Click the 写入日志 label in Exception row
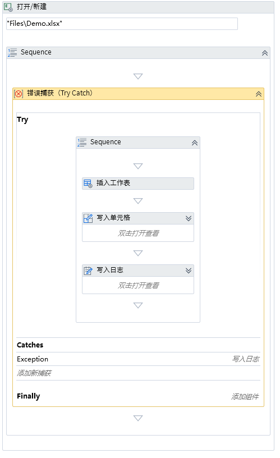The width and height of the screenshot is (280, 458). click(x=246, y=359)
